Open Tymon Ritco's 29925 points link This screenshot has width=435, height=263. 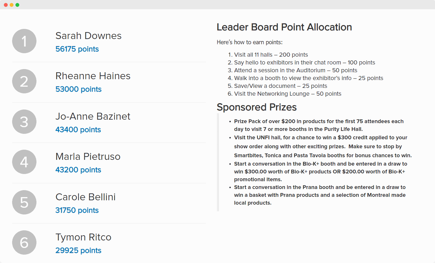[78, 250]
